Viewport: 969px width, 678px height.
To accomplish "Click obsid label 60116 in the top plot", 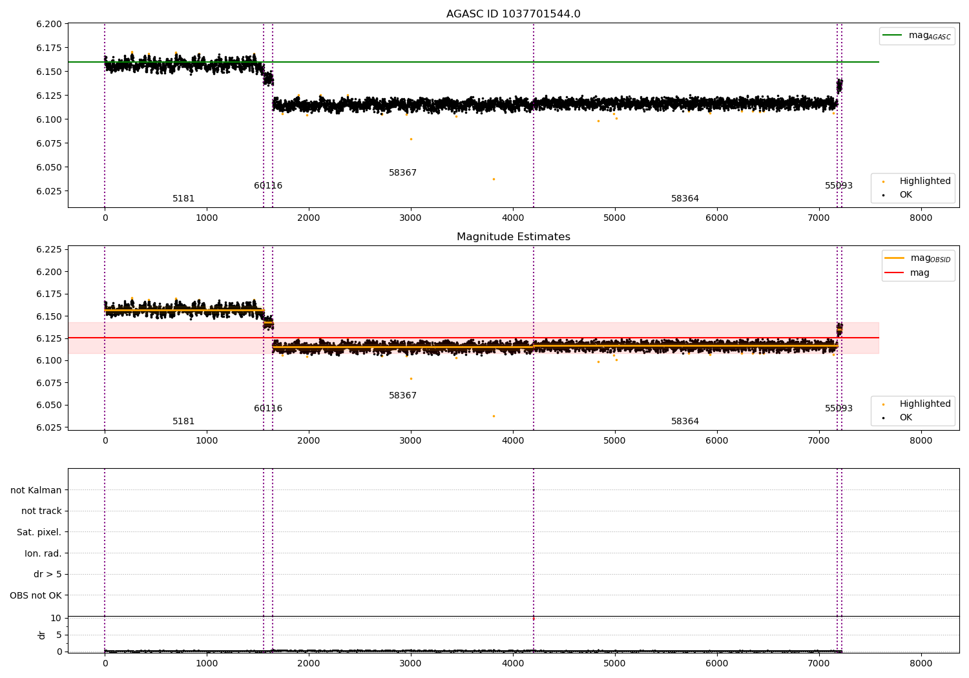I will click(x=268, y=186).
